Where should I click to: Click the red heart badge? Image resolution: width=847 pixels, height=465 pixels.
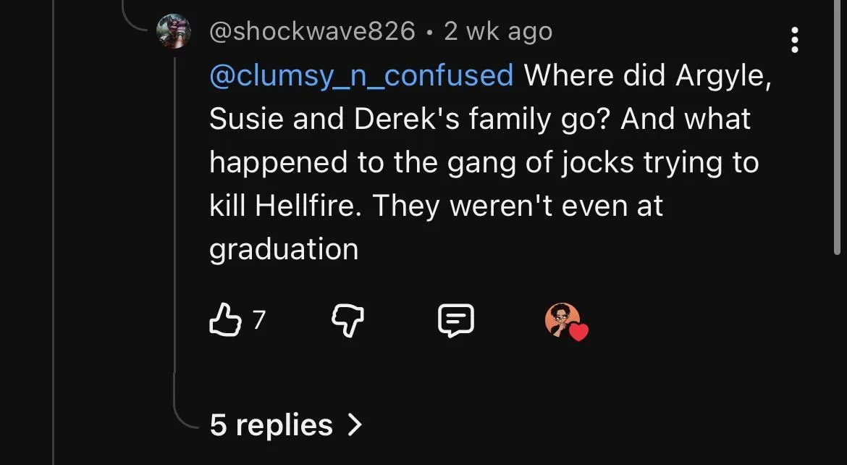(x=578, y=332)
